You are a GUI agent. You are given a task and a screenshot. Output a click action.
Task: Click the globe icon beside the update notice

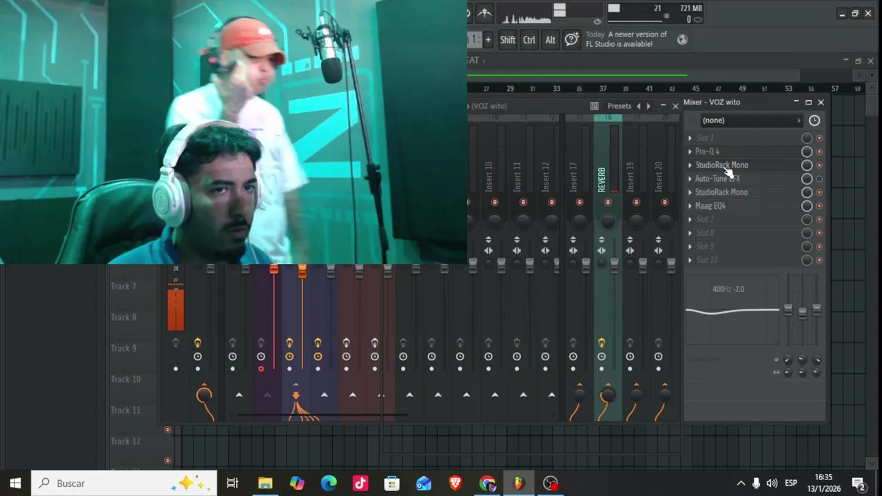(x=682, y=39)
